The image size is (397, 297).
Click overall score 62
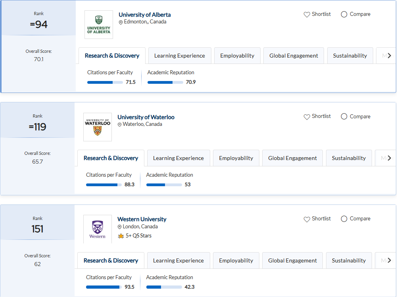coord(37,264)
